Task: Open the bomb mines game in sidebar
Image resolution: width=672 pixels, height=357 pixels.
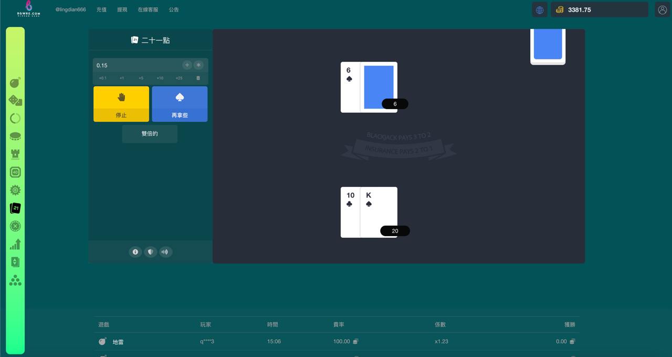Action: (15, 82)
